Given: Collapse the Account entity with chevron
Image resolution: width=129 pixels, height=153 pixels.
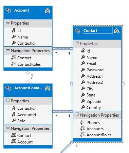Looking at the screenshot, I should point(48,11).
